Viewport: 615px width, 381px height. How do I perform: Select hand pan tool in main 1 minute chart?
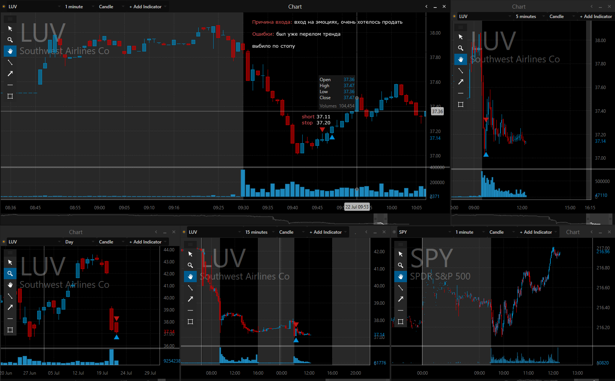tap(10, 51)
